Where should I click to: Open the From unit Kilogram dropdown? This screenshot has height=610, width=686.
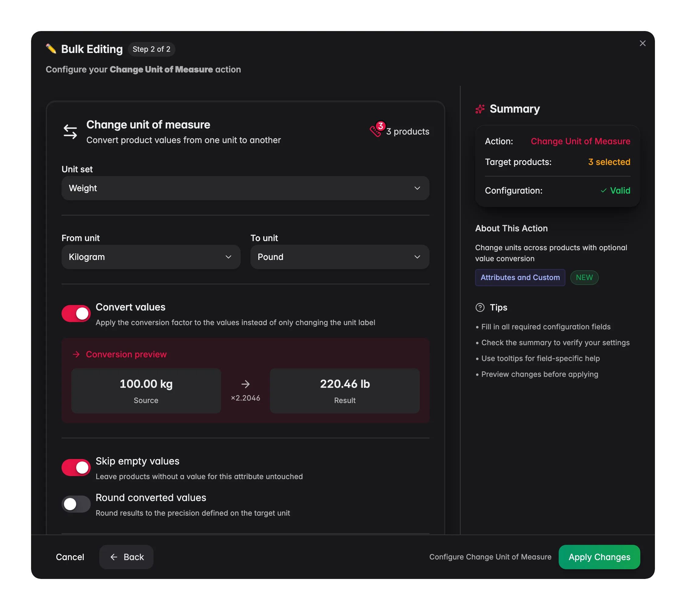click(151, 257)
